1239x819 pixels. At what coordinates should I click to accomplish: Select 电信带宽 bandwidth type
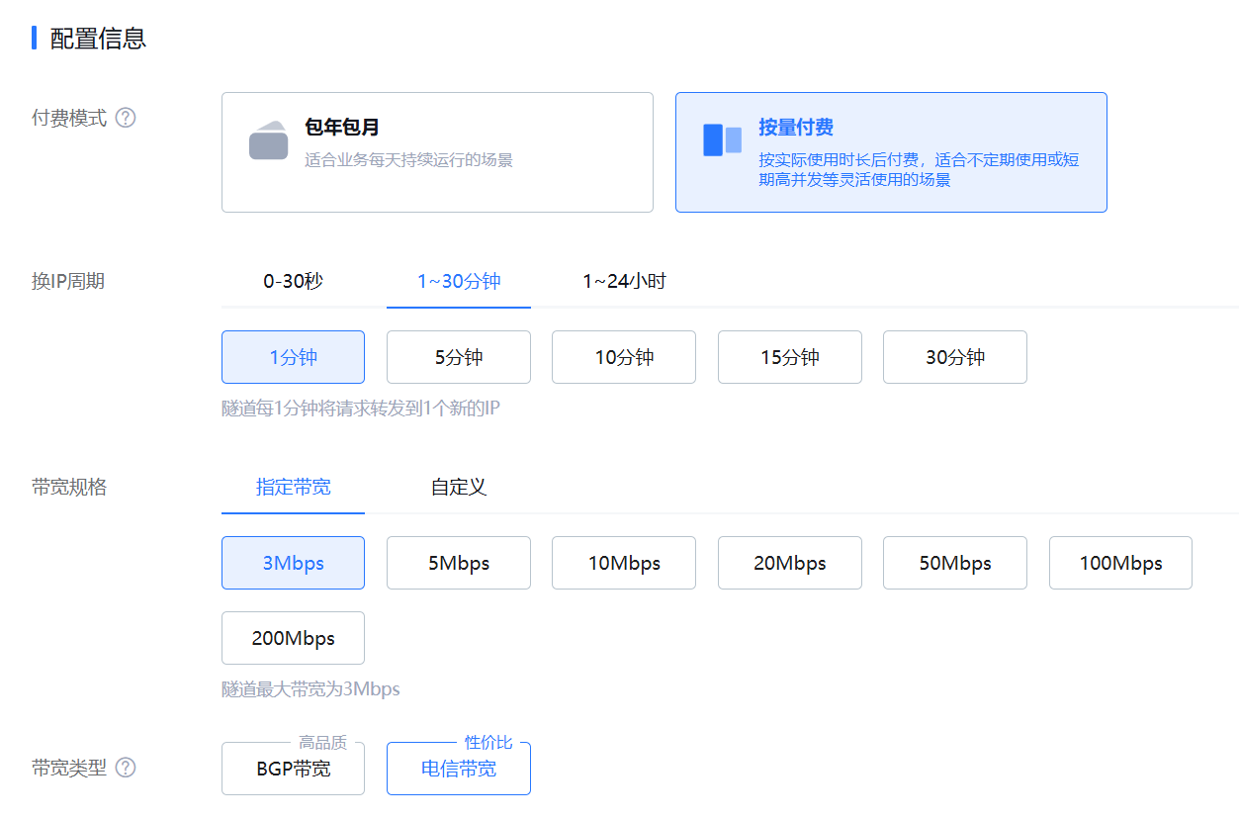point(459,769)
